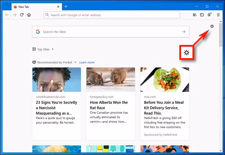
Task: Click the scientificamerican.com source text
Action: click(51, 97)
